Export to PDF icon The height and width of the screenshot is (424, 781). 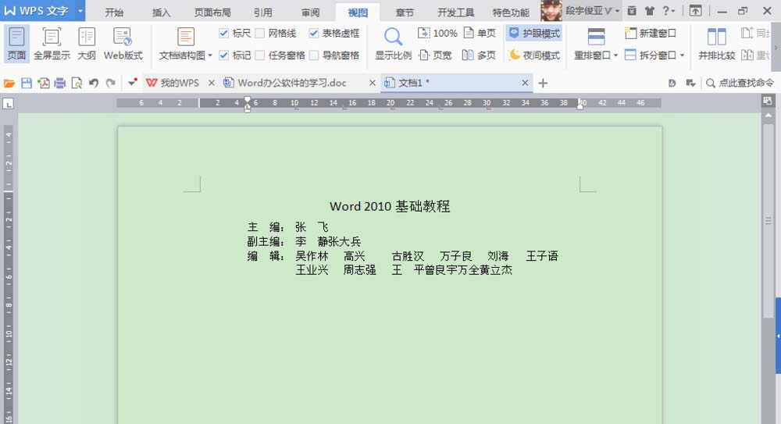pyautogui.click(x=43, y=84)
